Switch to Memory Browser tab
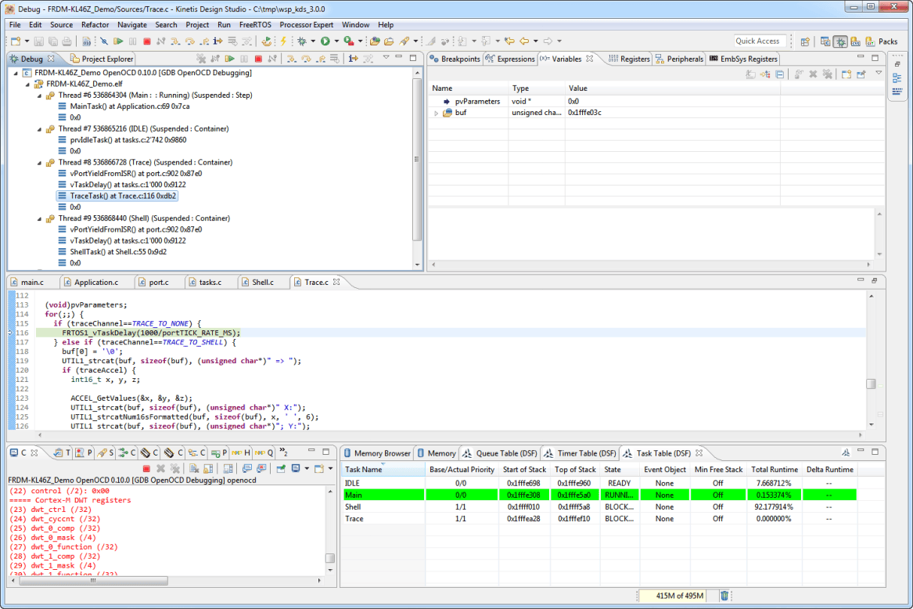913x609 pixels. (377, 452)
